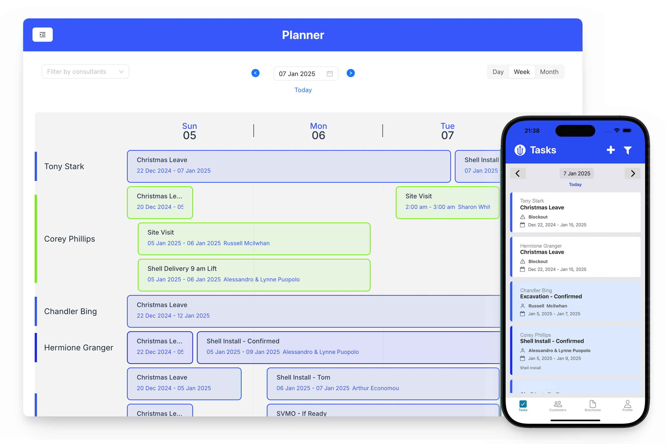
Task: Open Tony Stark's Shell Install event
Action: 478,166
